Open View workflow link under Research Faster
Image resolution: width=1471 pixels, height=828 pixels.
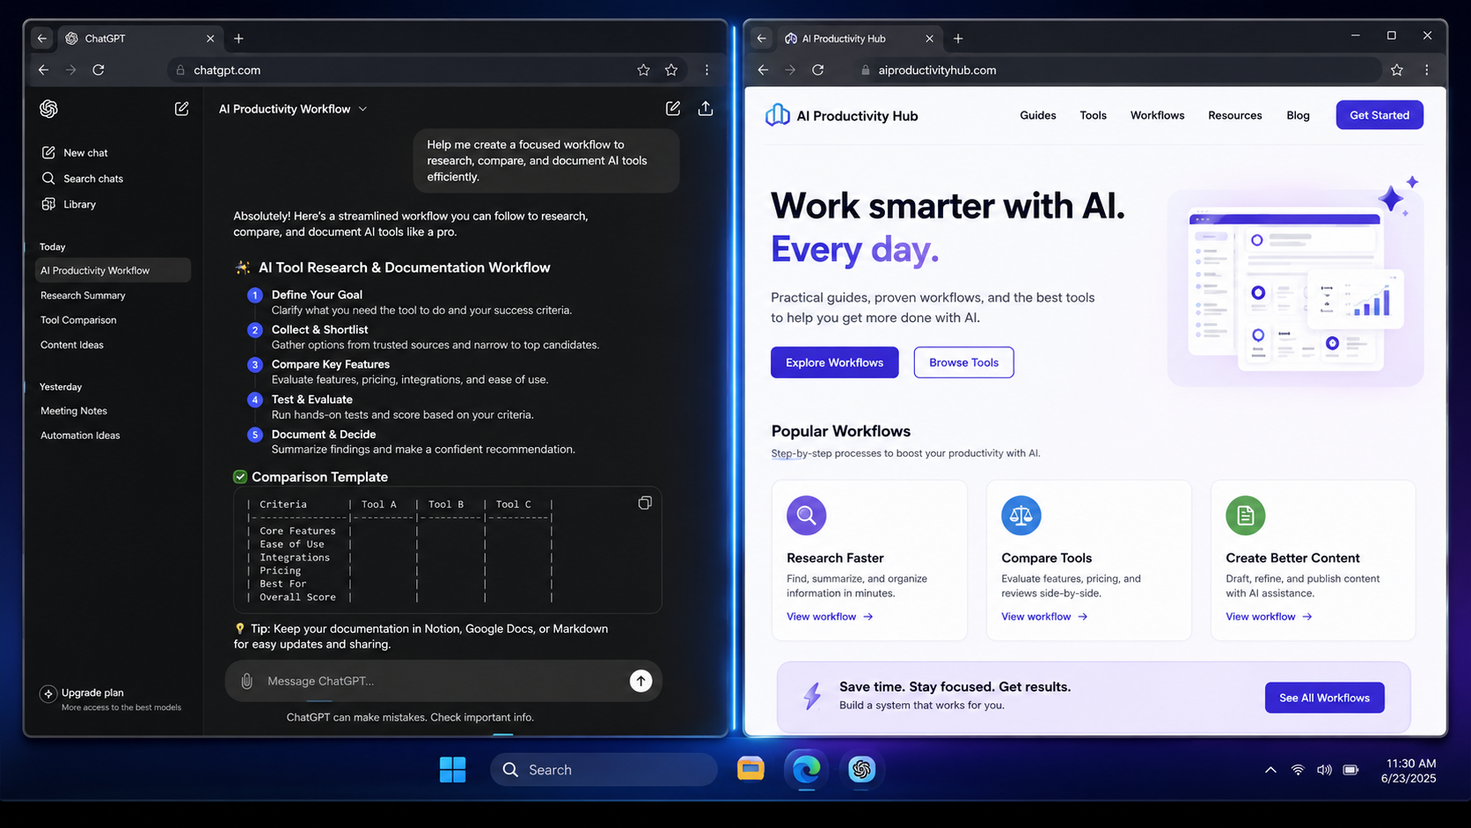coord(830,617)
